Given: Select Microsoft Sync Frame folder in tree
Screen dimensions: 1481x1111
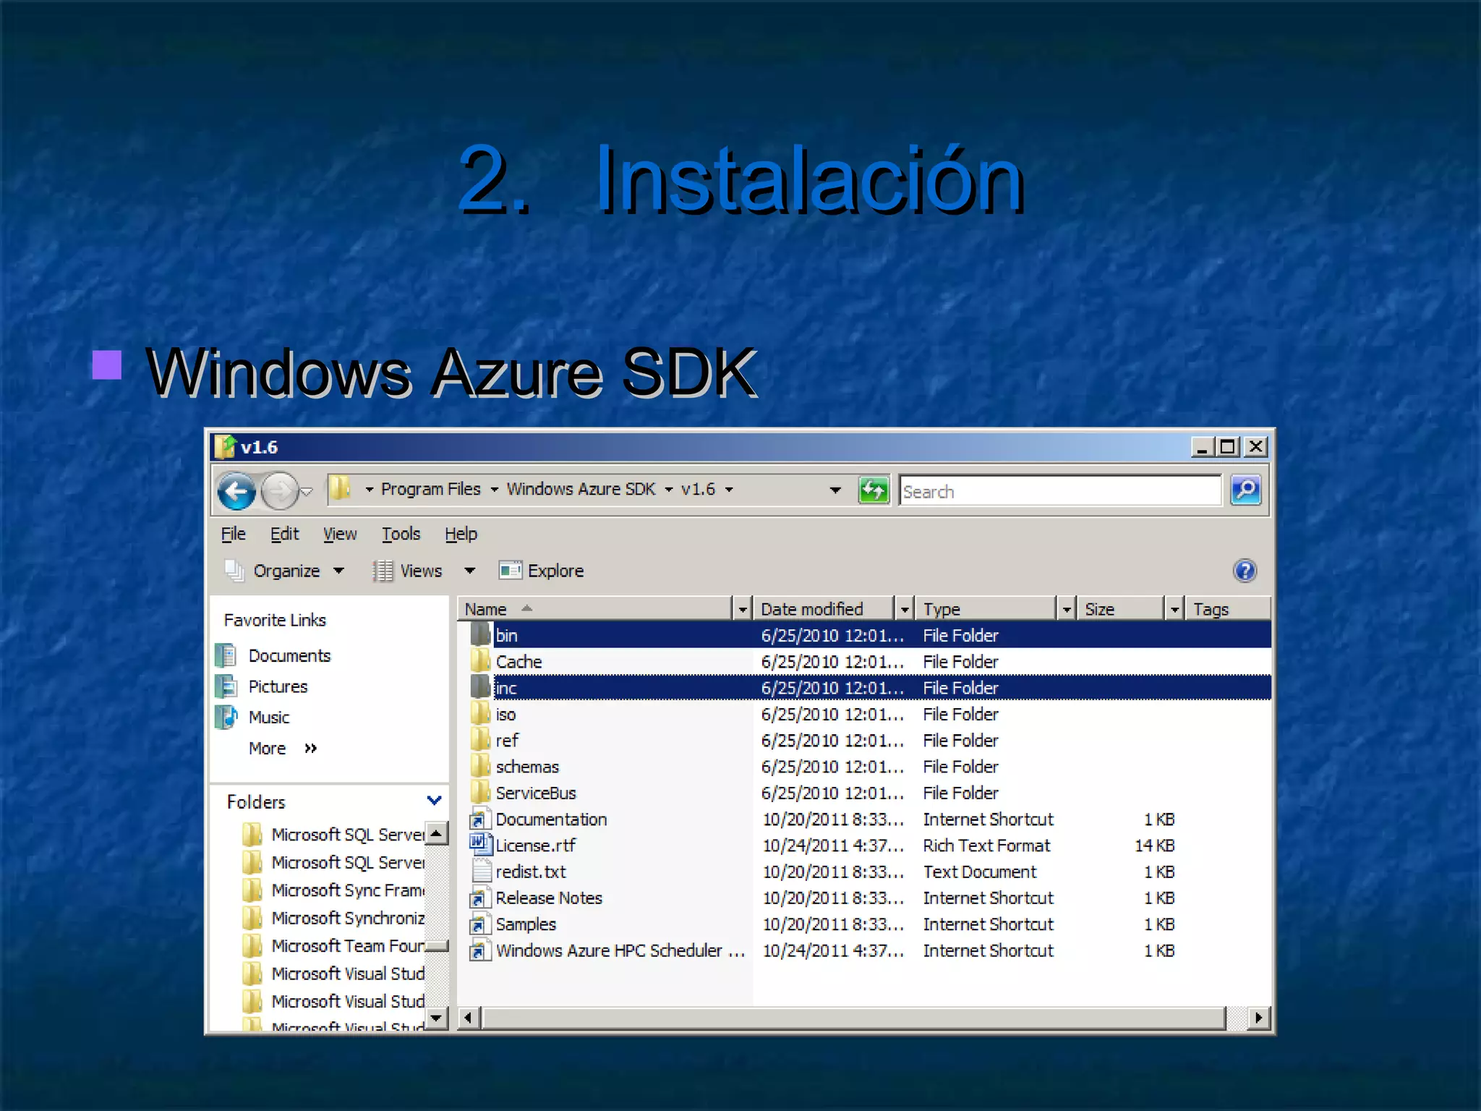Looking at the screenshot, I should click(333, 890).
